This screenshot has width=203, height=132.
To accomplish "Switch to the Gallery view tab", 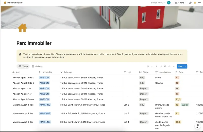I will [37, 66].
